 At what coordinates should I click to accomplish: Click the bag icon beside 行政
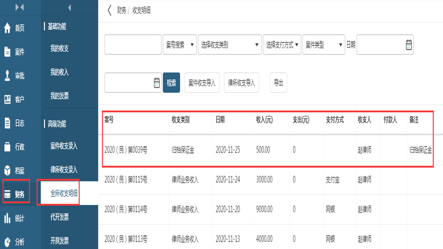7,147
